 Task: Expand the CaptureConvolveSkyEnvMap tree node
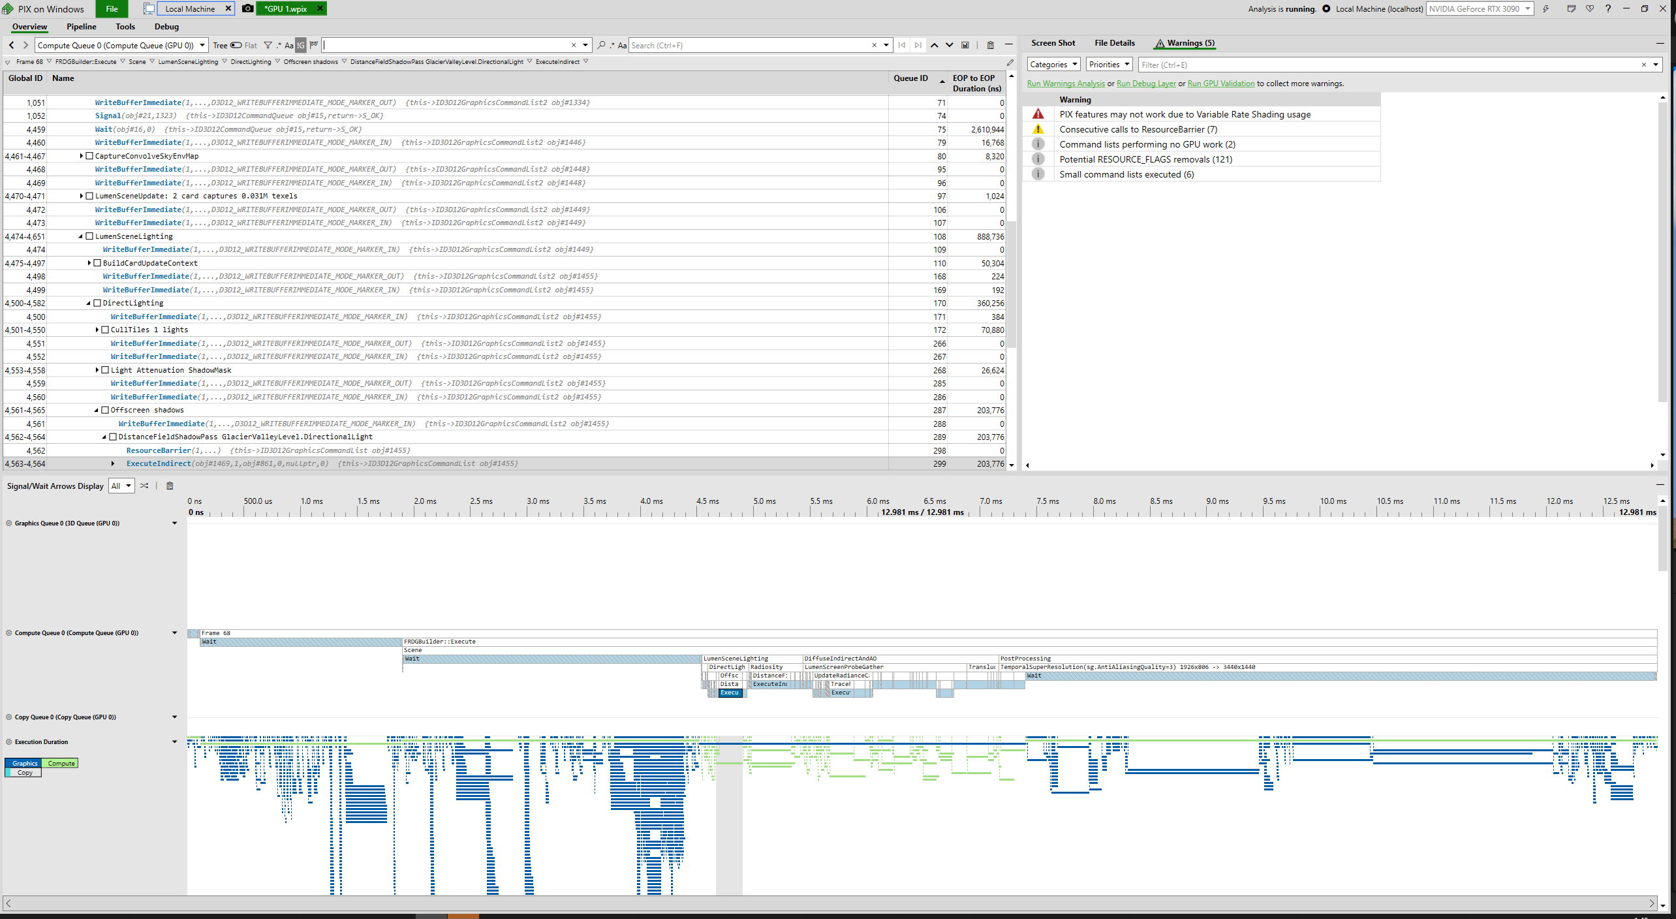pyautogui.click(x=82, y=156)
